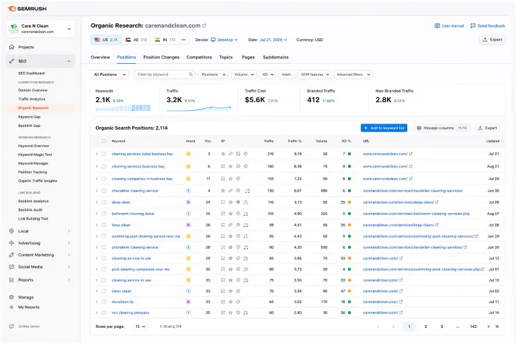Click the more databases ellipsis icon
The image size is (516, 344).
[x=183, y=40]
